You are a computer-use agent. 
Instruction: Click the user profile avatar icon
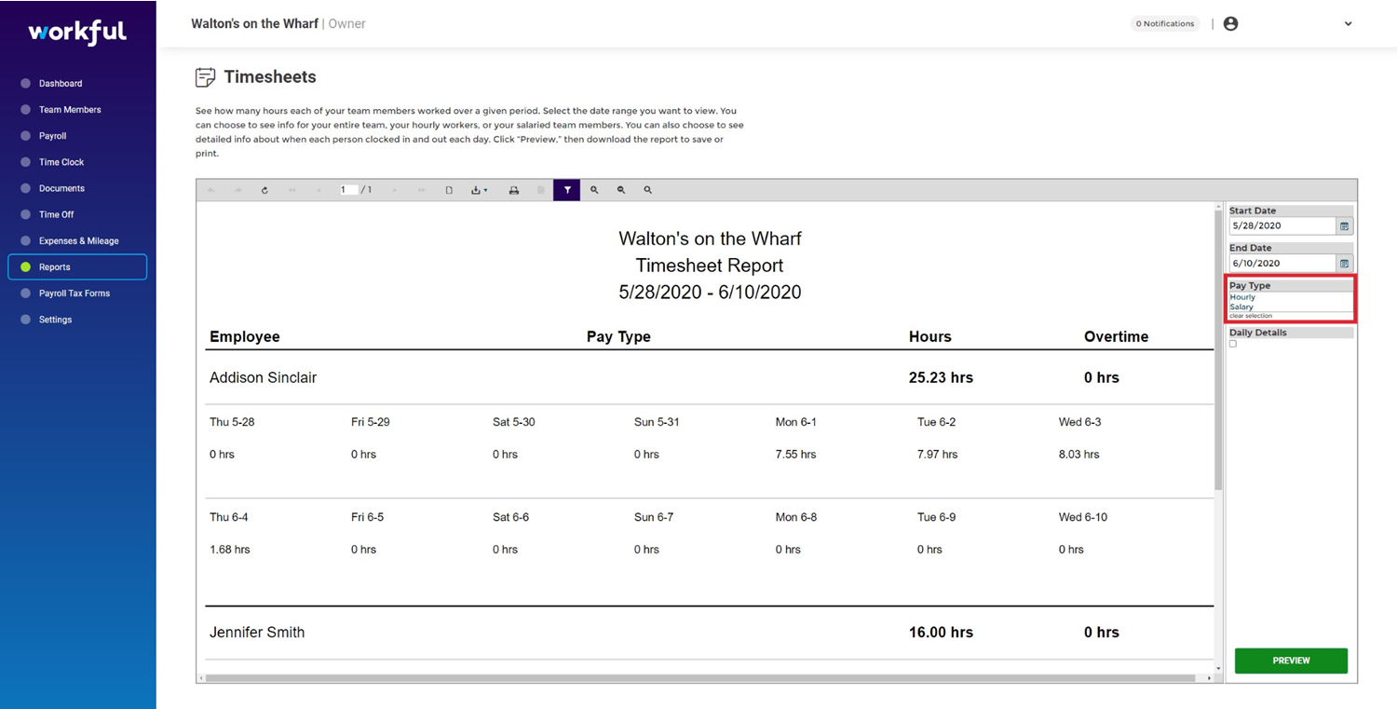tap(1230, 24)
